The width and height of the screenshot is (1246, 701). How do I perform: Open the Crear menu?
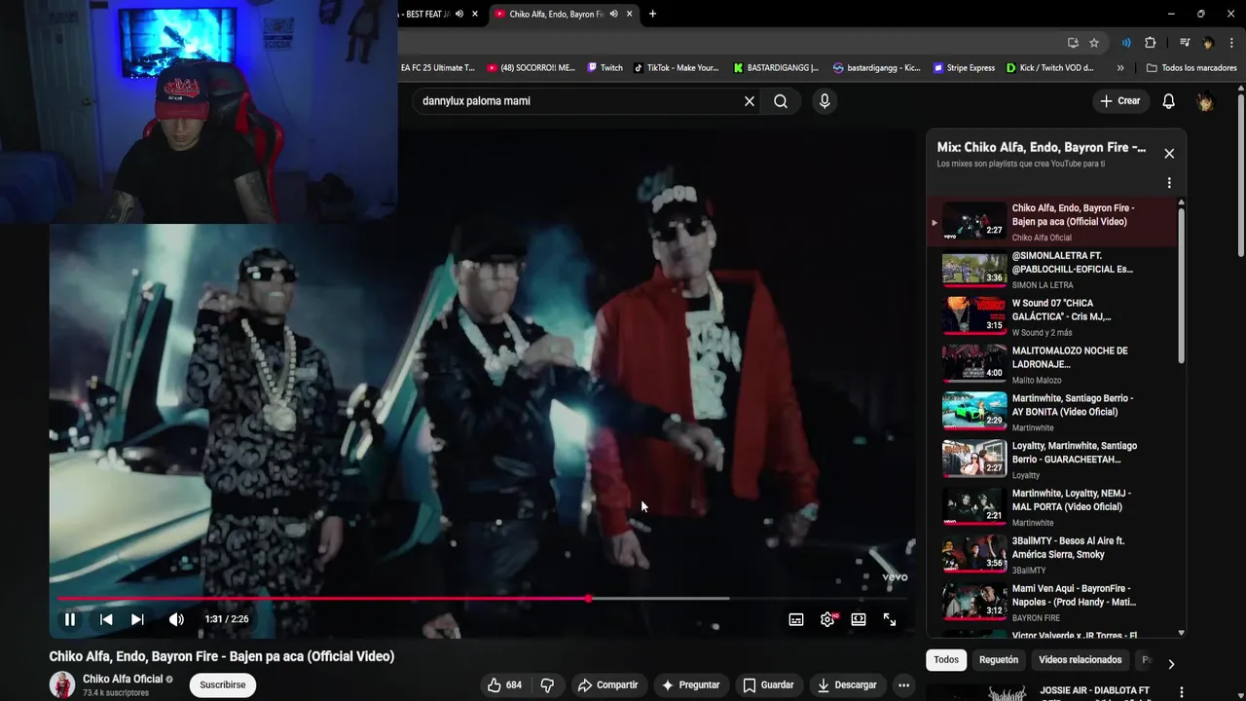click(1120, 101)
